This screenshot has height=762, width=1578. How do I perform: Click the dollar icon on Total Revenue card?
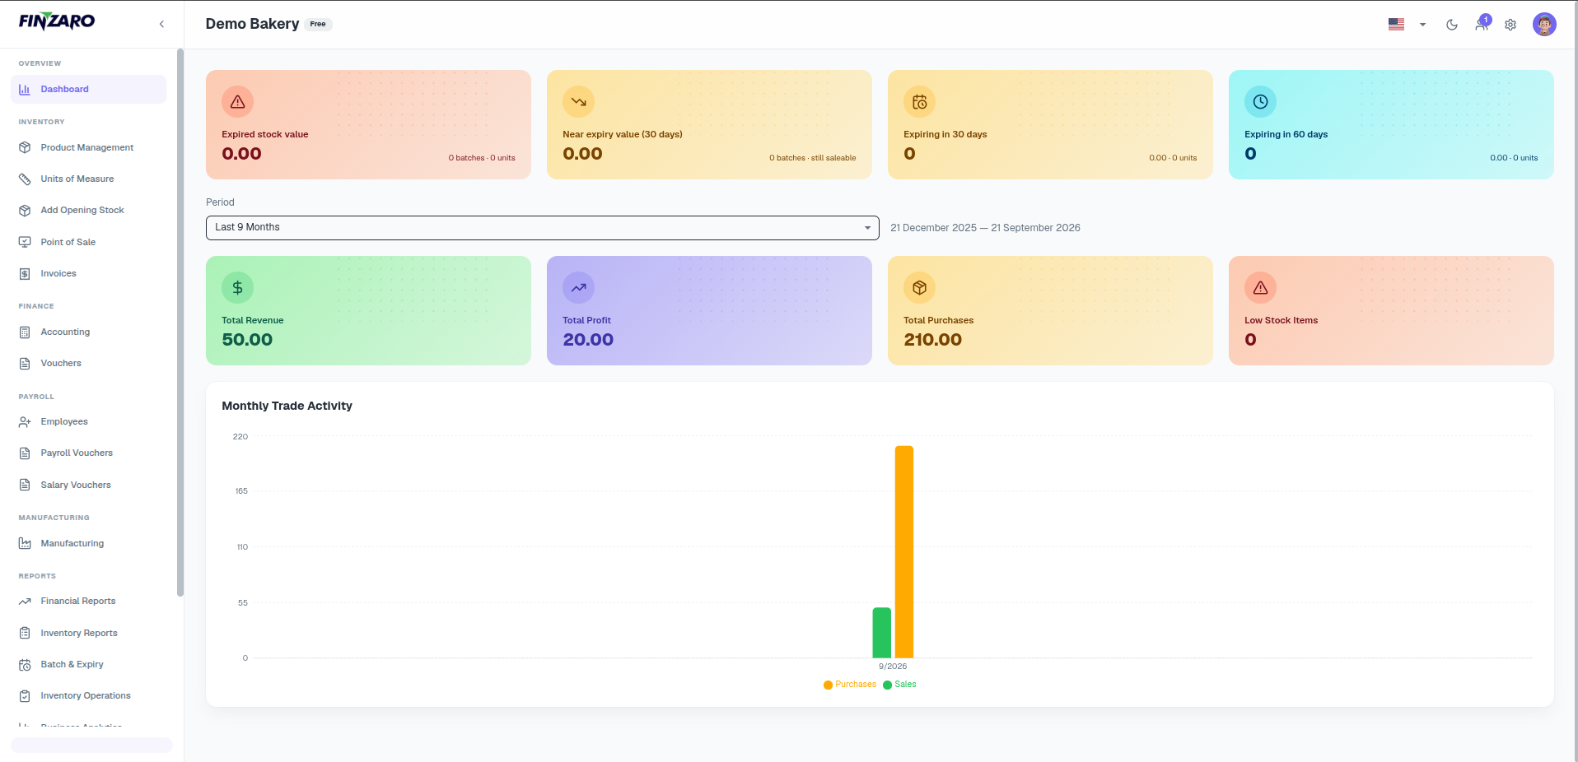237,288
